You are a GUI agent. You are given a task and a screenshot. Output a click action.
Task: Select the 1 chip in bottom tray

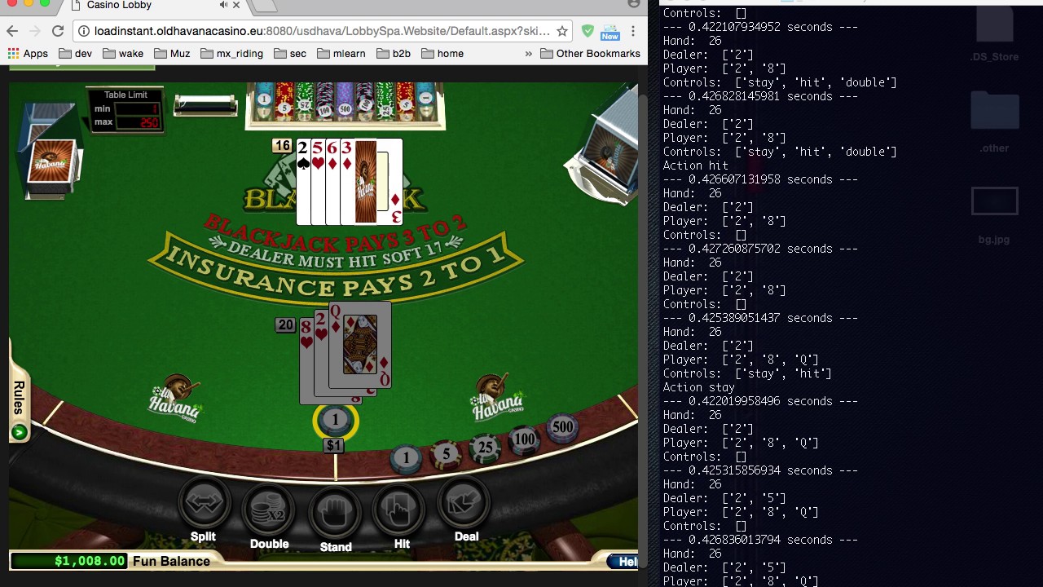click(x=406, y=458)
